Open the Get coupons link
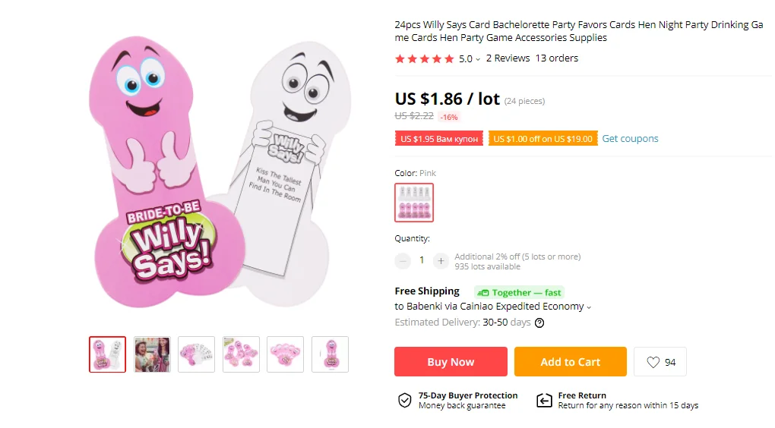Viewport: 775px width, 428px height. (x=630, y=139)
